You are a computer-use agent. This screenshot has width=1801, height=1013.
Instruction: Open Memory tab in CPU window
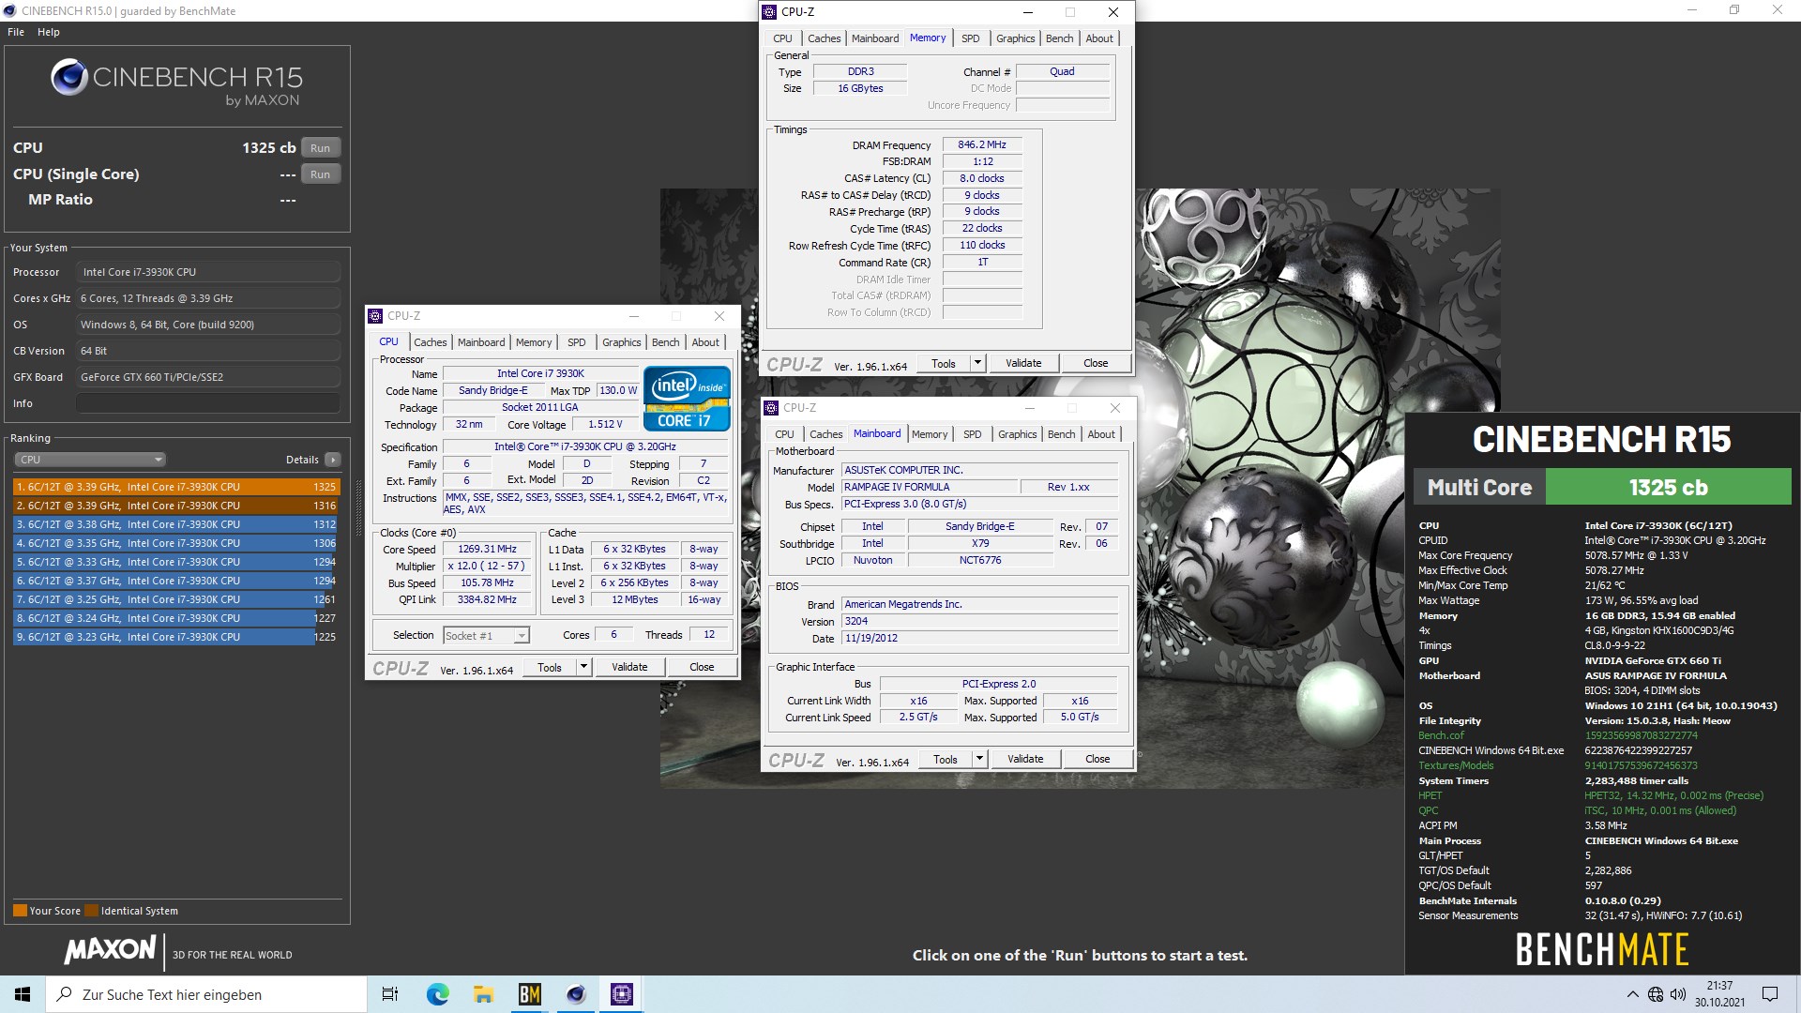[x=534, y=342]
